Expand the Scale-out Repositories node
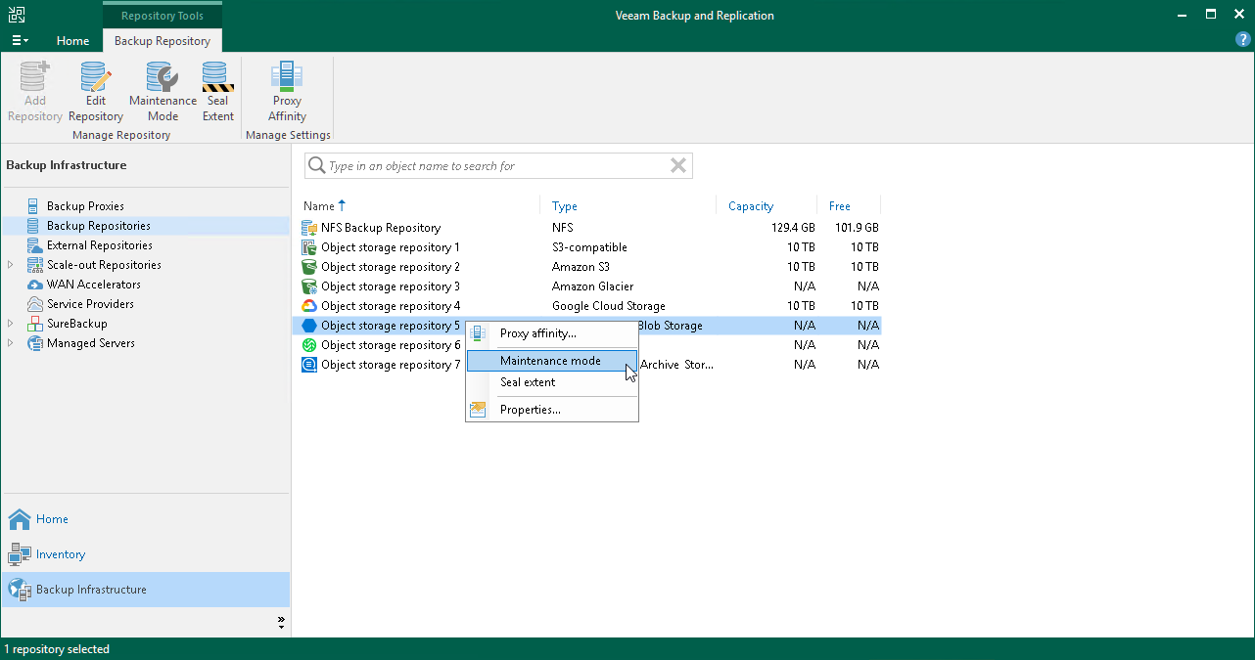The height and width of the screenshot is (660, 1255). tap(11, 265)
